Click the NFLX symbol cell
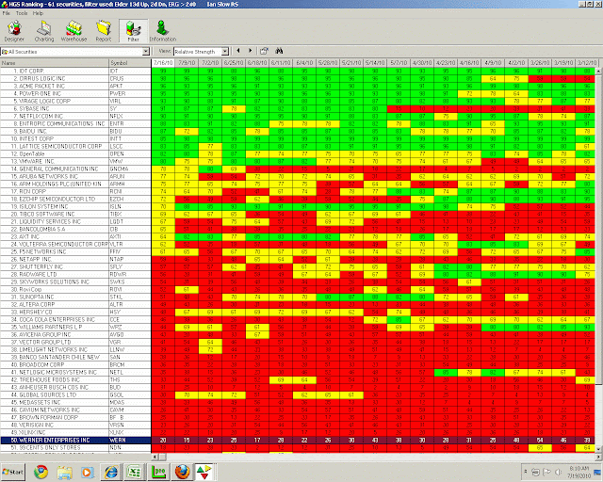 (x=130, y=116)
